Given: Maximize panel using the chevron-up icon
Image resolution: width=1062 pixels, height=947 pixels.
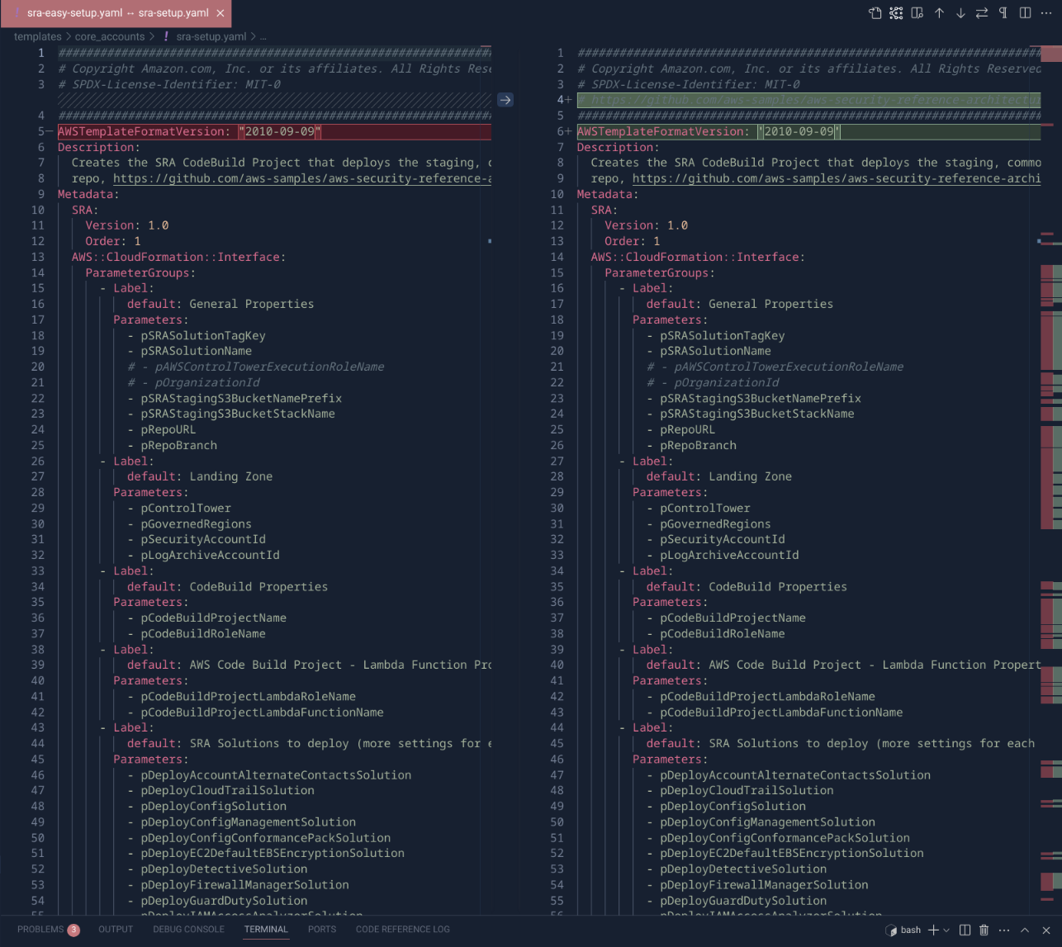Looking at the screenshot, I should [x=1025, y=930].
